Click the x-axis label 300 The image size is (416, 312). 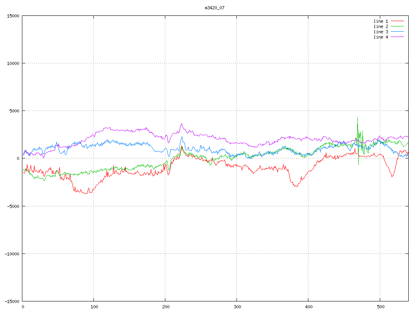pyautogui.click(x=237, y=307)
